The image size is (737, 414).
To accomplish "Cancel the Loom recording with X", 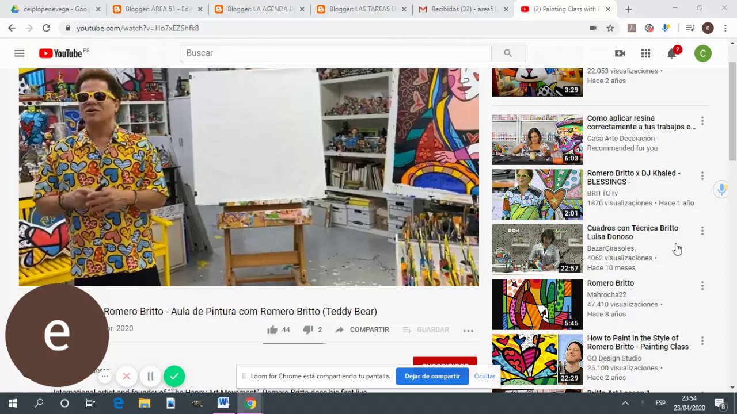I will coord(127,376).
